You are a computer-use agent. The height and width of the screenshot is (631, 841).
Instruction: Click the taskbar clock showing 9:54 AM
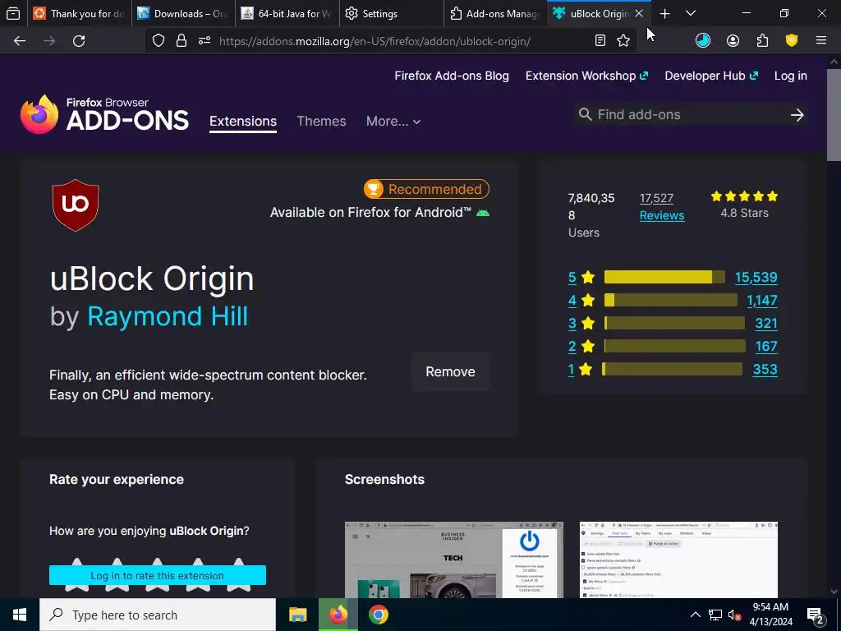click(770, 615)
